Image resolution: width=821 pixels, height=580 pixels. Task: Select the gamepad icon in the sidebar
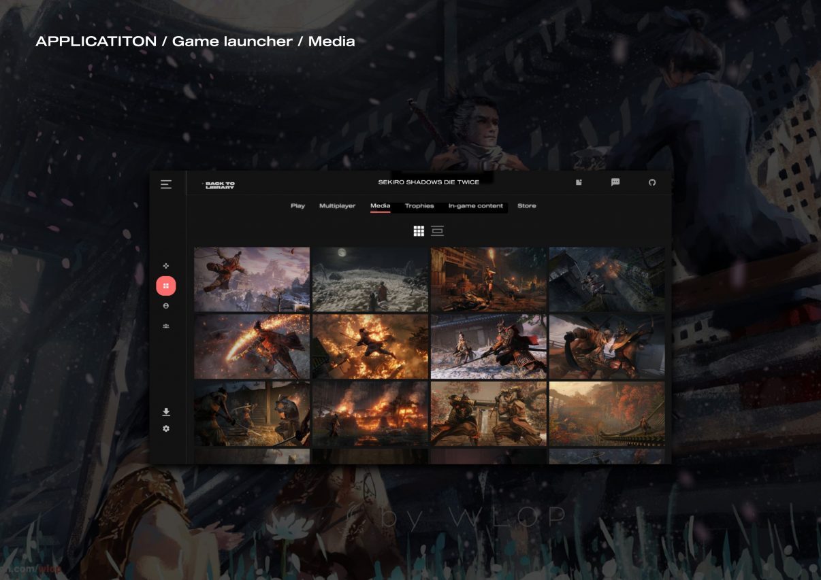coord(166,266)
